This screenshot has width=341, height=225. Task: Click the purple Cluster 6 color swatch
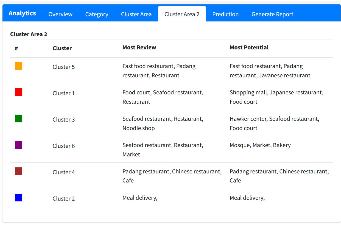pos(18,145)
